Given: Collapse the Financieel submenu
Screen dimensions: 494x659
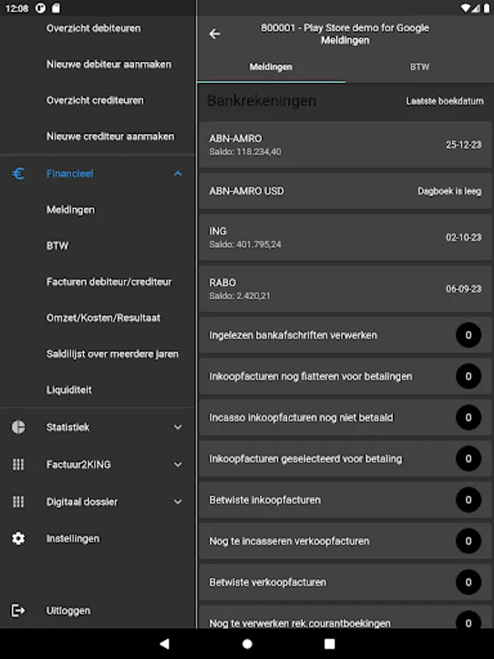Looking at the screenshot, I should 176,174.
